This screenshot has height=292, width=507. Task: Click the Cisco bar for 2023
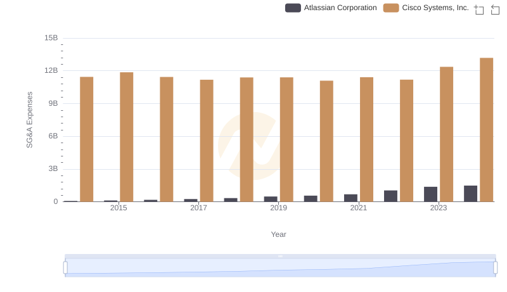coord(446,134)
